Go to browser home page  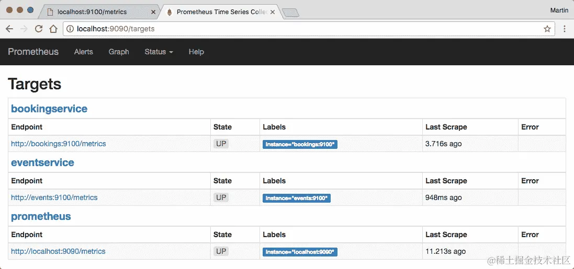[53, 29]
